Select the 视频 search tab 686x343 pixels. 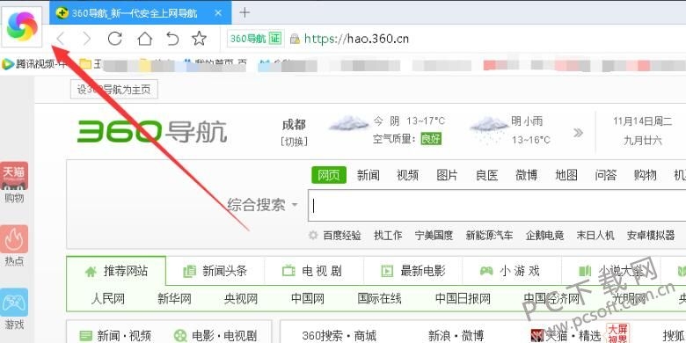pyautogui.click(x=408, y=175)
